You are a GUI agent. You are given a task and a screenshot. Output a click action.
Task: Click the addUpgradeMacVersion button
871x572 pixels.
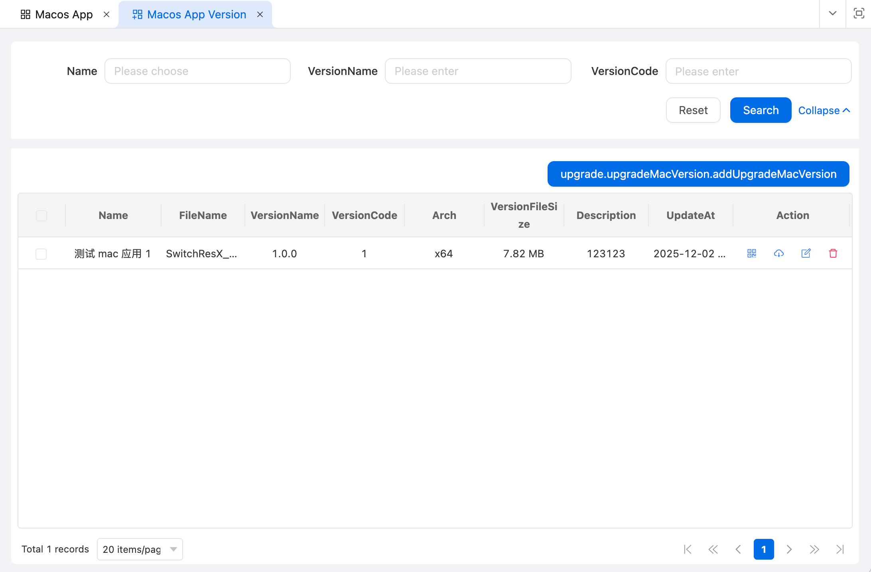(x=698, y=174)
